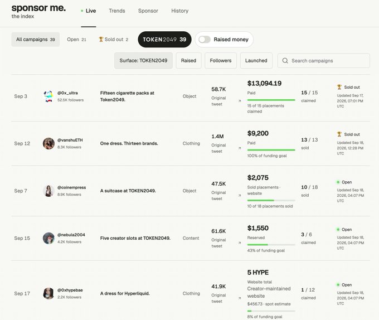Screen dimensions: 379x320
Task: Click the Sep 3 launch date
Action: [21, 96]
